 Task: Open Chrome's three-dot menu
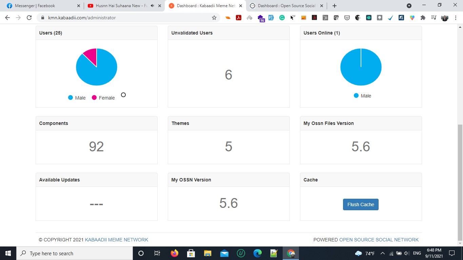(456, 18)
